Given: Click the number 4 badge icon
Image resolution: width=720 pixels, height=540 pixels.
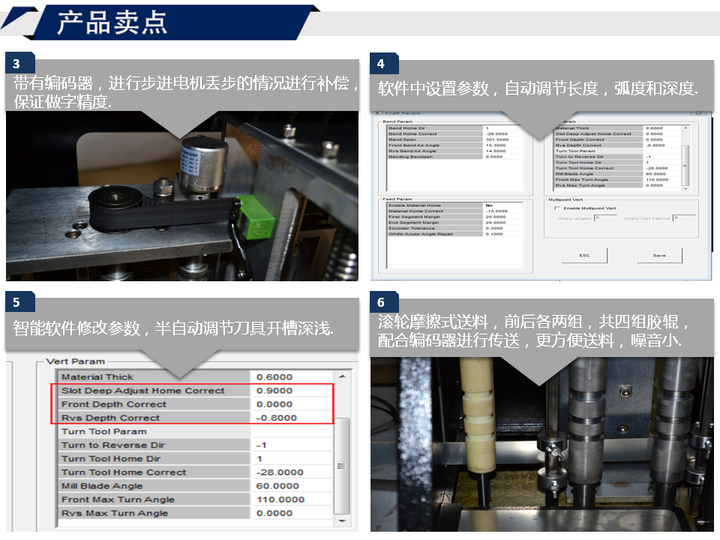Looking at the screenshot, I should (381, 64).
